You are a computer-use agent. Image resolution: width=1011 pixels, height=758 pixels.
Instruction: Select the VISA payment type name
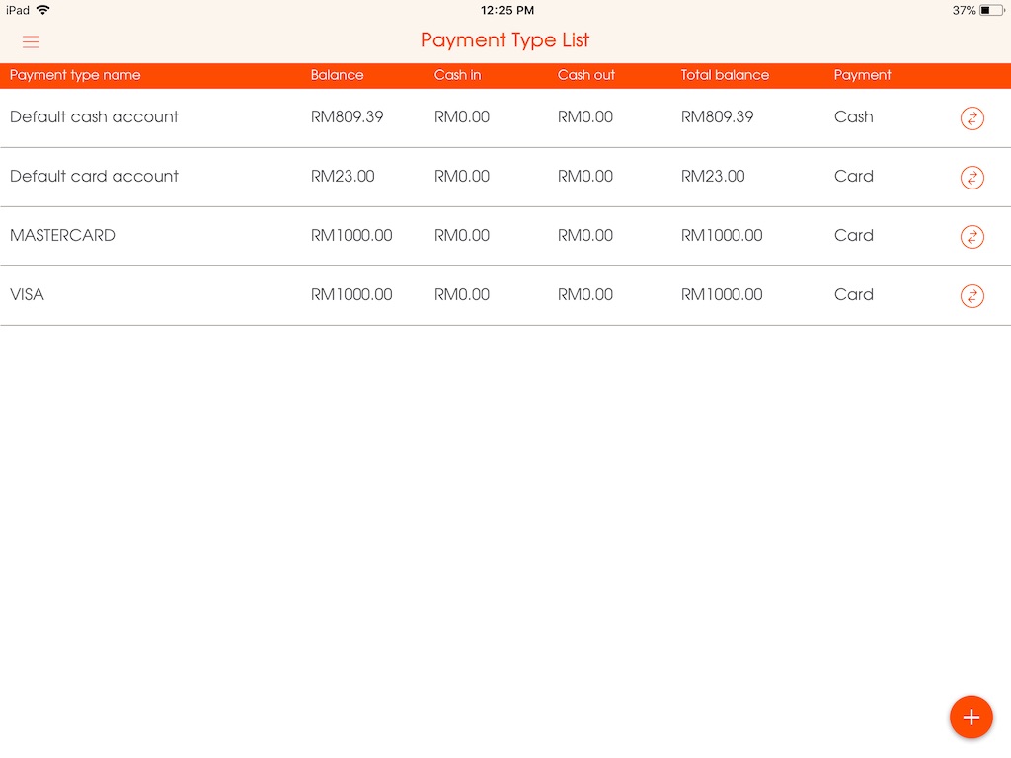coord(27,294)
